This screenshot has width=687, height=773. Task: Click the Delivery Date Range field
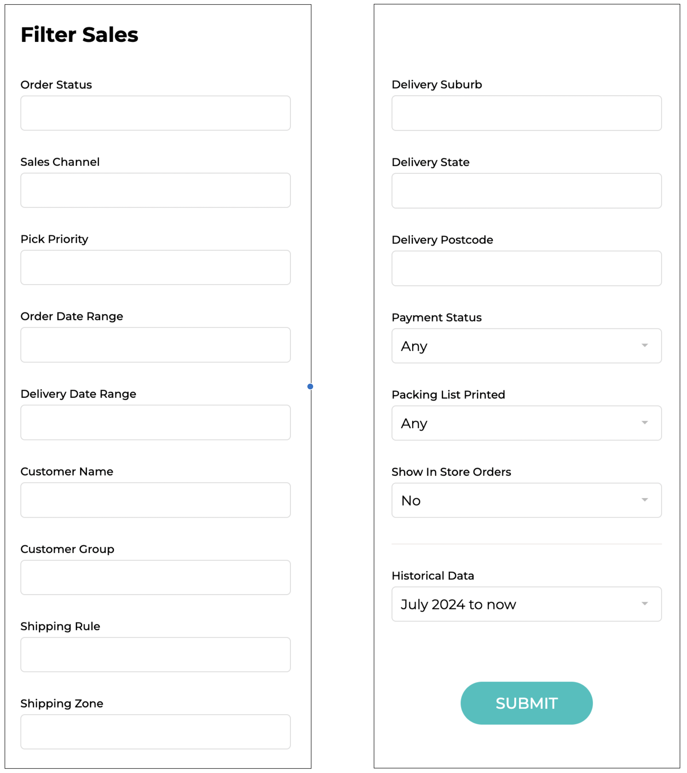tap(155, 422)
